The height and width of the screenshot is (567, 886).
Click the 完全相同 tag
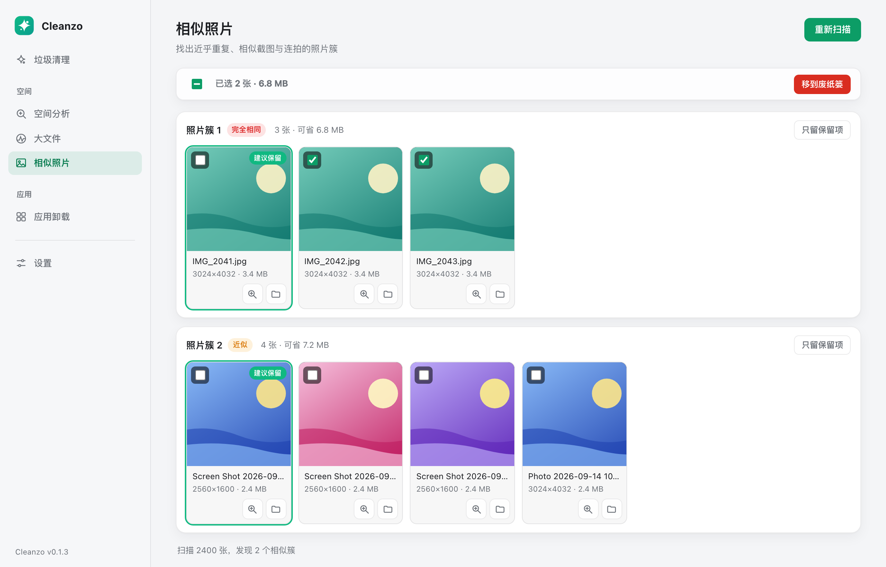[x=246, y=130]
